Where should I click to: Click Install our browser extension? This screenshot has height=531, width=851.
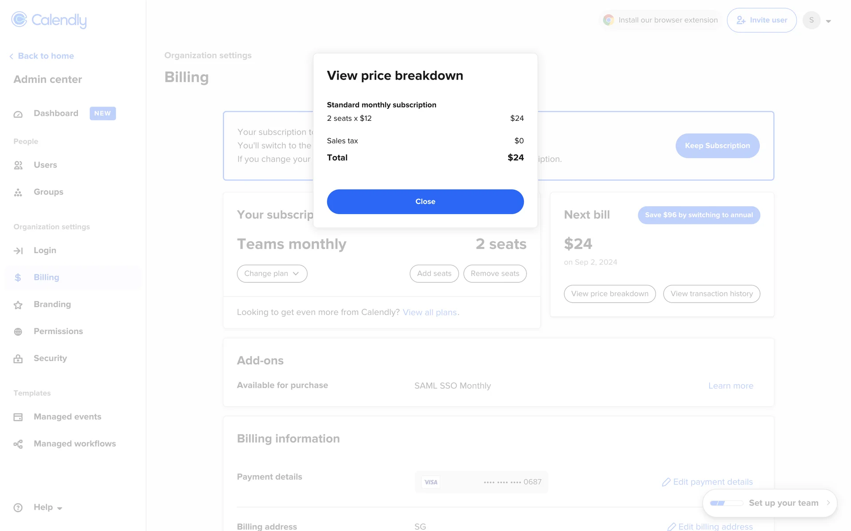(660, 20)
